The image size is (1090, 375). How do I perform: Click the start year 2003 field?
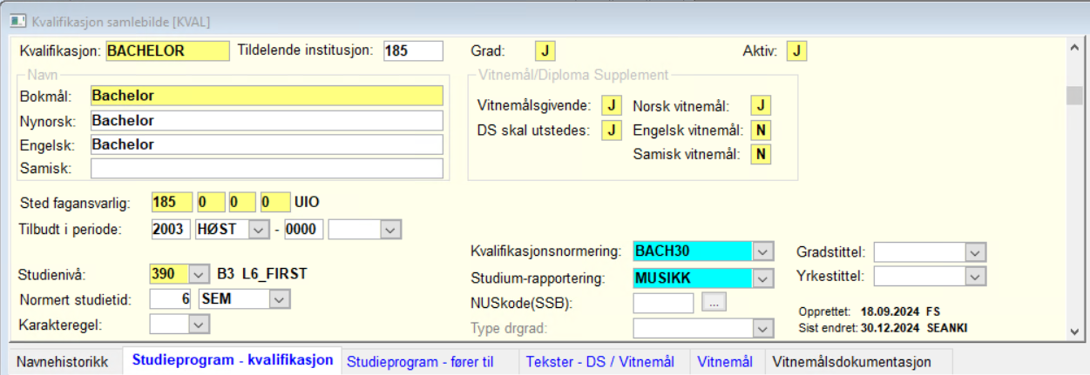[171, 230]
